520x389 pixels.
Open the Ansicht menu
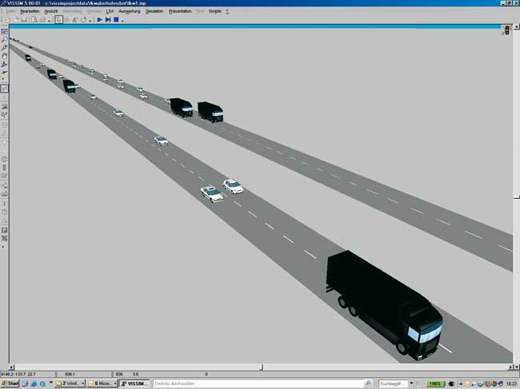pos(51,11)
